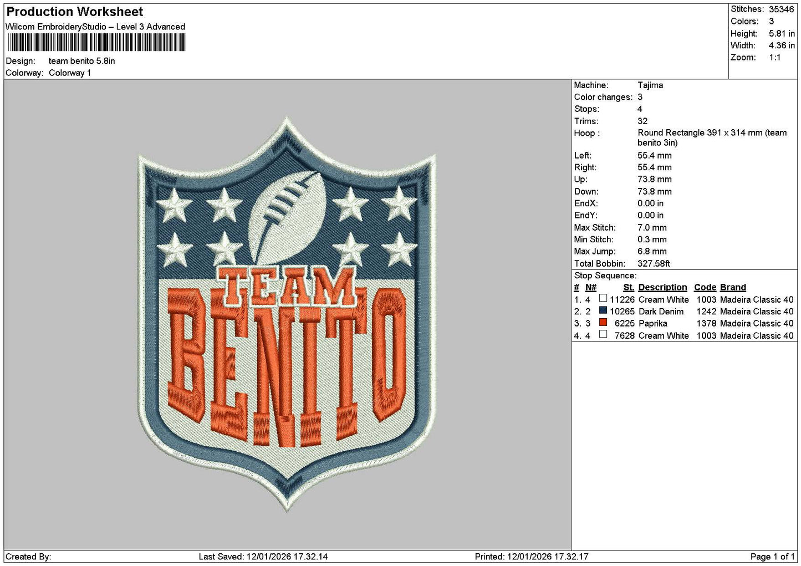The image size is (801, 566).
Task: Click the N# column header
Action: [x=591, y=288]
